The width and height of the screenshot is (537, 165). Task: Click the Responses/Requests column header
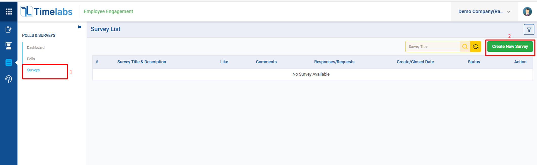(334, 62)
